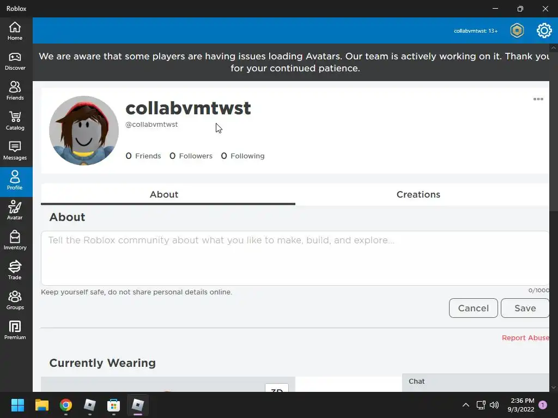This screenshot has height=418, width=558.
Task: Toggle the 3D avatar view button
Action: click(x=277, y=388)
